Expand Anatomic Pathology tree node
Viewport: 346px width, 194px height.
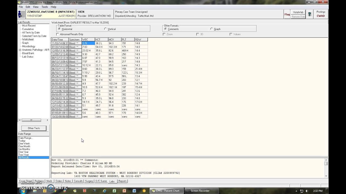pos(20,50)
